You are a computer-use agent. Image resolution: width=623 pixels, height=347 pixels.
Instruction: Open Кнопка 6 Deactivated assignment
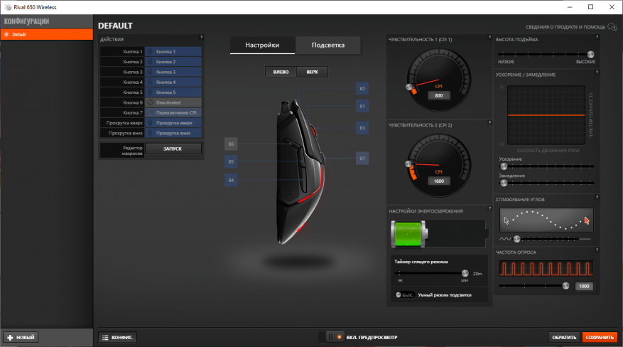(x=173, y=102)
